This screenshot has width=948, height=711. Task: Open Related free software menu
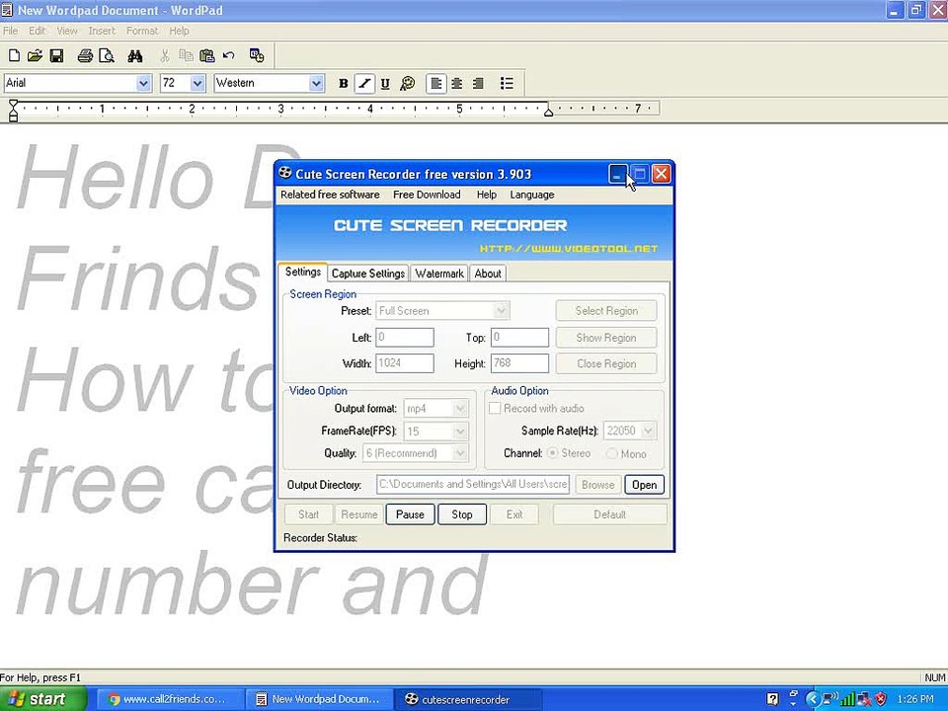[x=330, y=195]
